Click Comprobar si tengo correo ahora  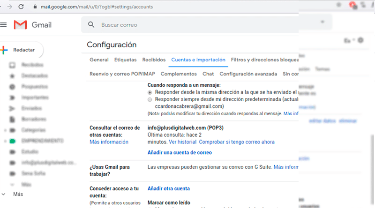[x=237, y=142]
